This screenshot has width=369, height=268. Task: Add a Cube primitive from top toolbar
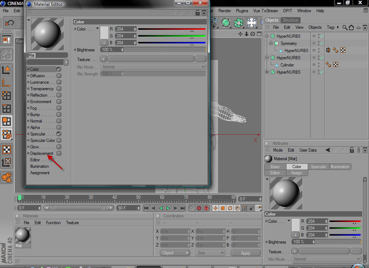226,23
